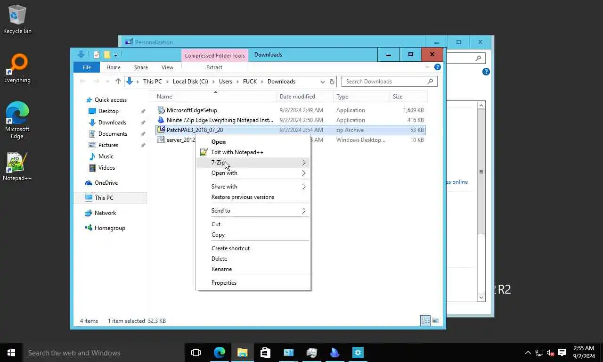The height and width of the screenshot is (362, 603).
Task: Choose Rename in the context menu
Action: point(253,269)
